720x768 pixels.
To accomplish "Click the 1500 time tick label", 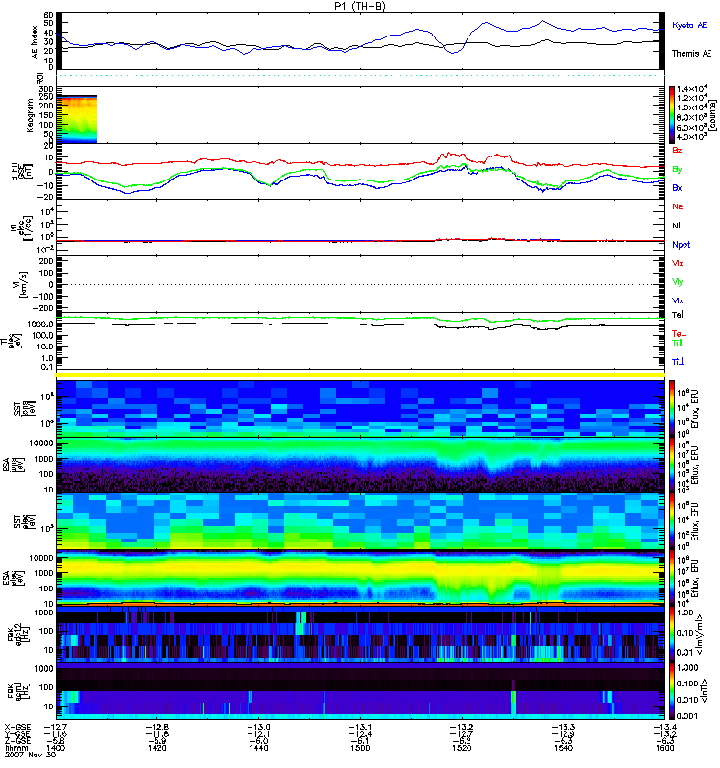I will tap(360, 748).
